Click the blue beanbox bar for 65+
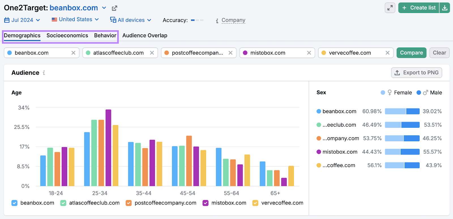The width and height of the screenshot is (453, 219). (262, 174)
